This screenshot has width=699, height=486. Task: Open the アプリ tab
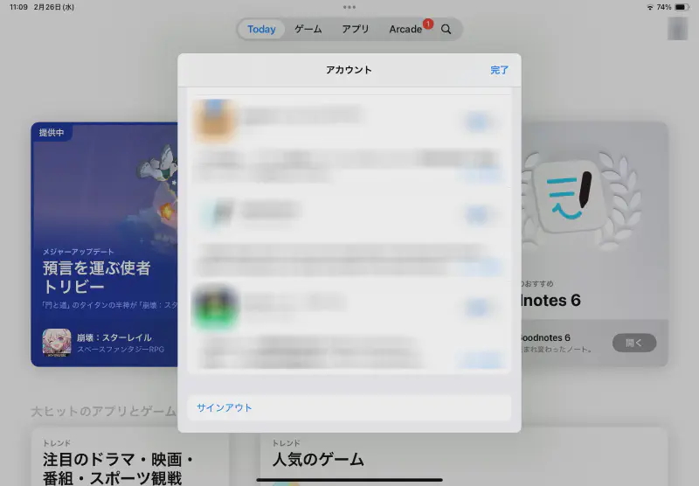click(x=355, y=30)
